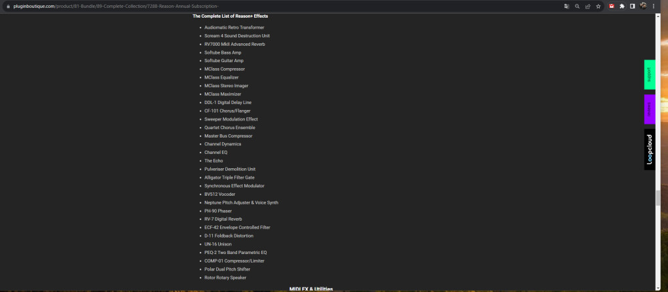Open the zoom magnifier in address bar
This screenshot has height=292, width=668.
pyautogui.click(x=577, y=7)
